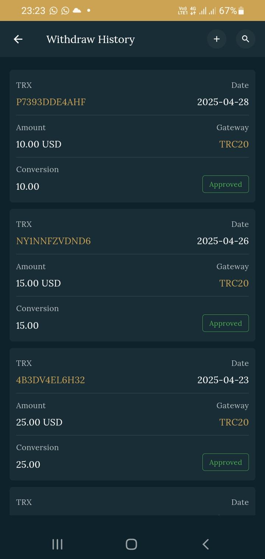Tap Approved badge for 15.00 USD withdrawal
The height and width of the screenshot is (559, 265).
click(225, 323)
